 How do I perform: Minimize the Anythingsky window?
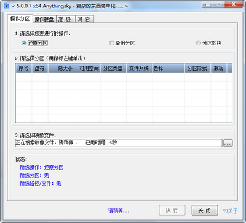pyautogui.click(x=208, y=4)
